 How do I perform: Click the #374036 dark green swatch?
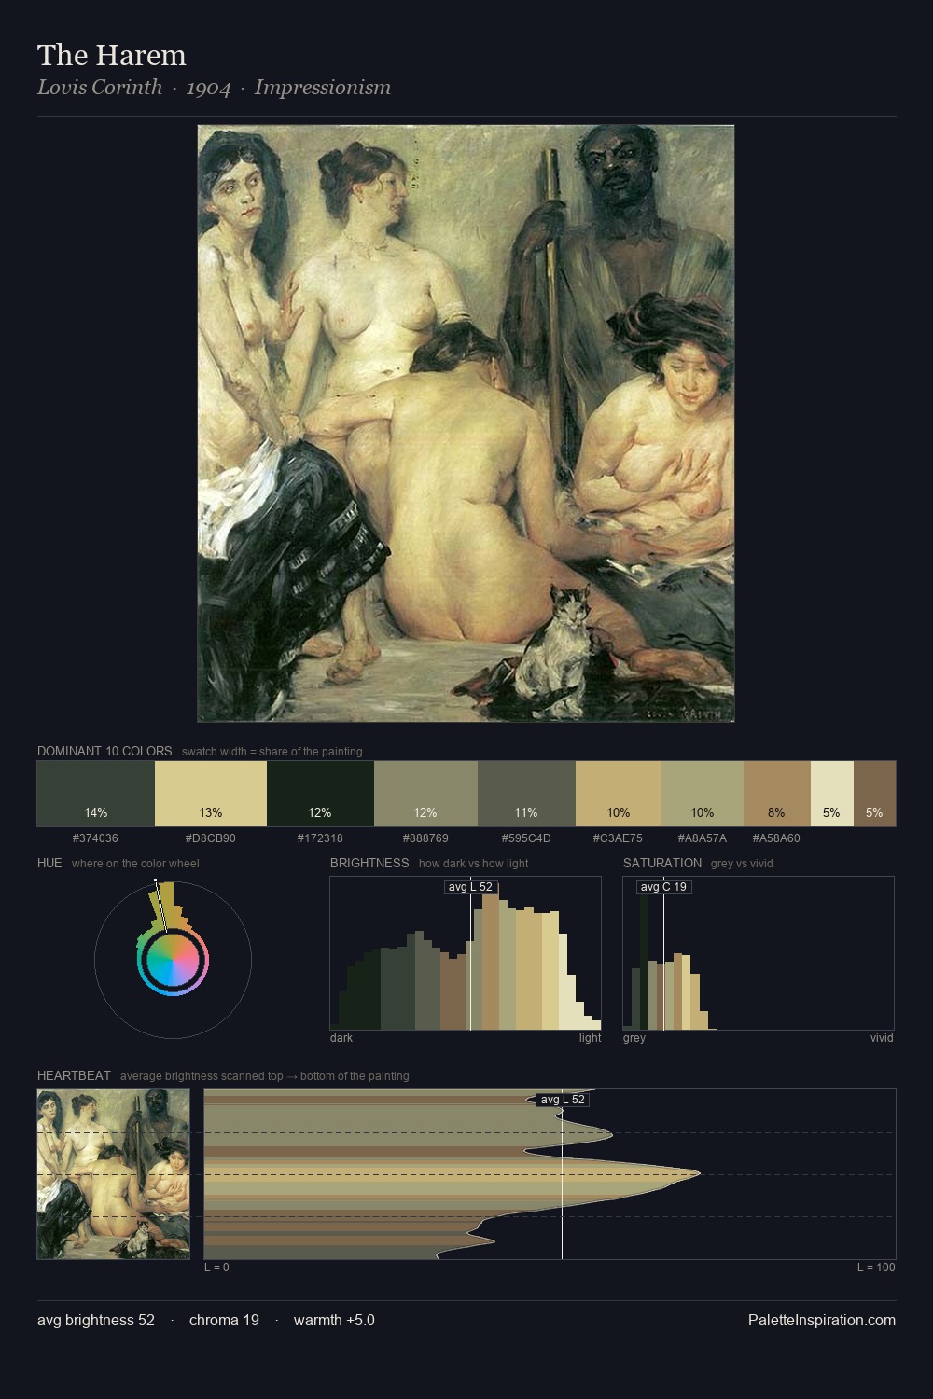coord(96,794)
